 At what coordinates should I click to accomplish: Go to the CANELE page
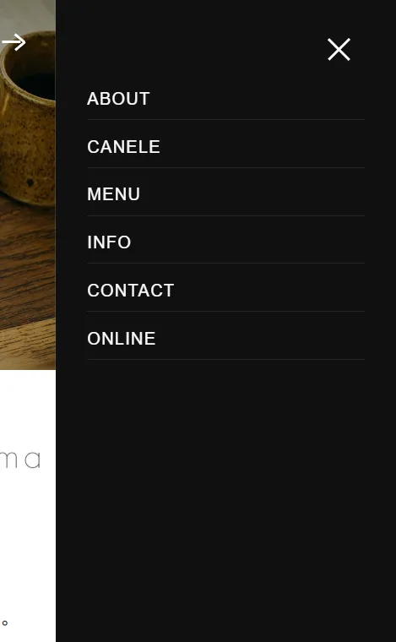coord(123,147)
